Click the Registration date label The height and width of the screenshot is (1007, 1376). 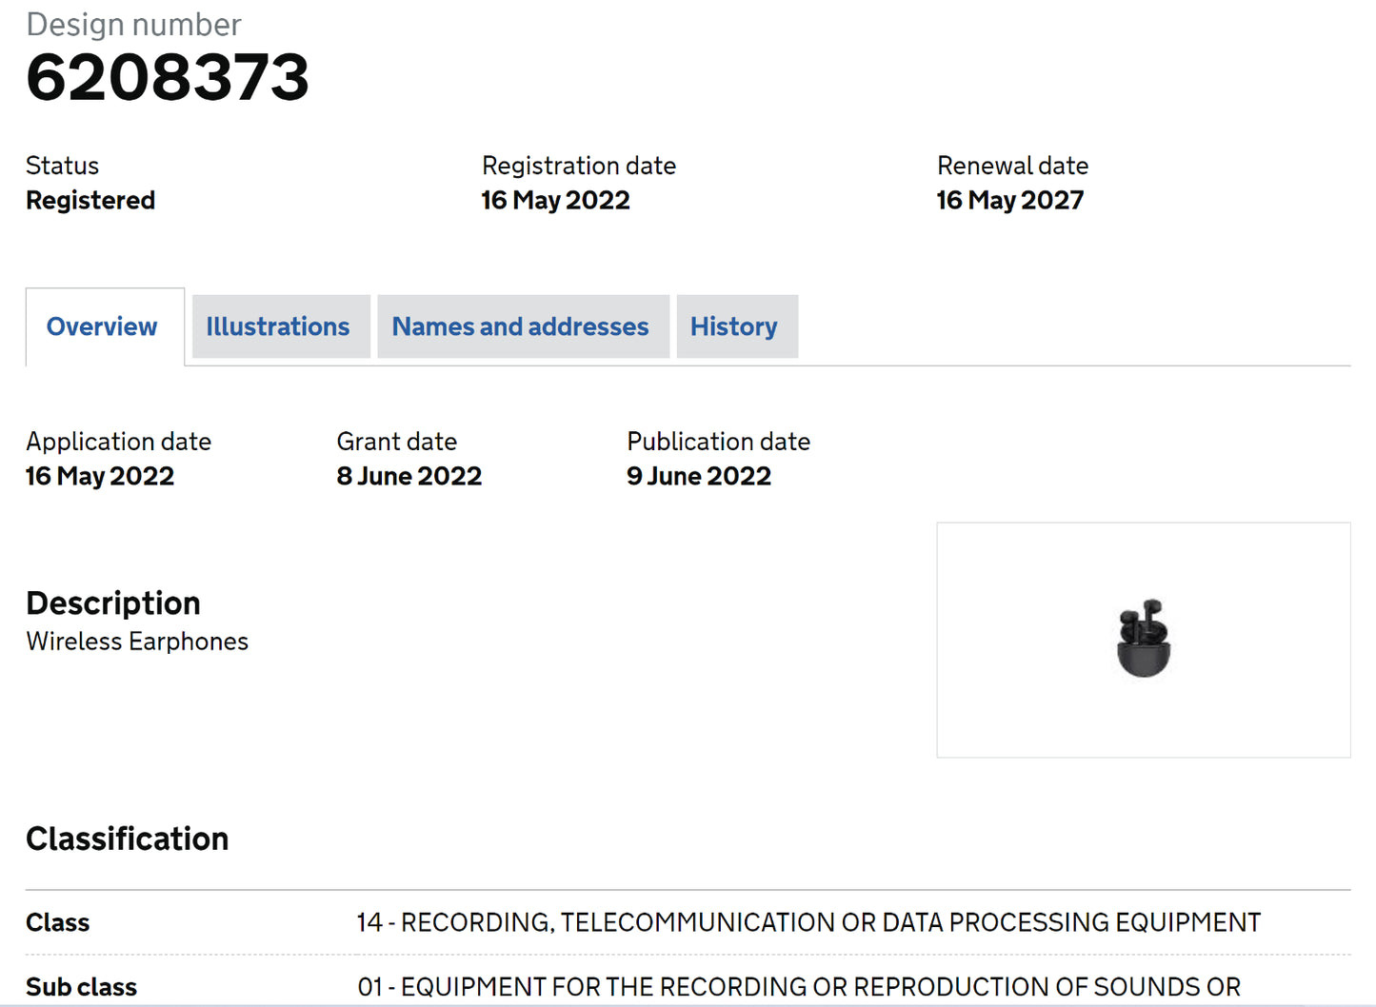pyautogui.click(x=579, y=166)
